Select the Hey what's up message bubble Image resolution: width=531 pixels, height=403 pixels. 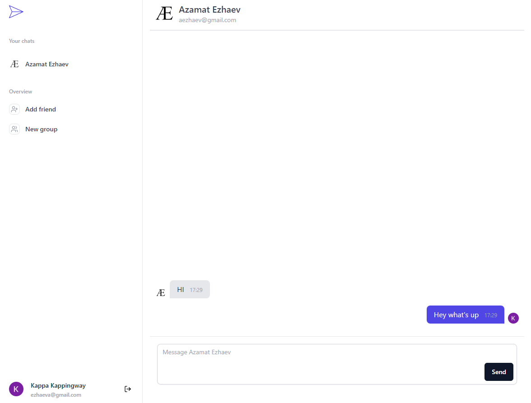tap(465, 314)
